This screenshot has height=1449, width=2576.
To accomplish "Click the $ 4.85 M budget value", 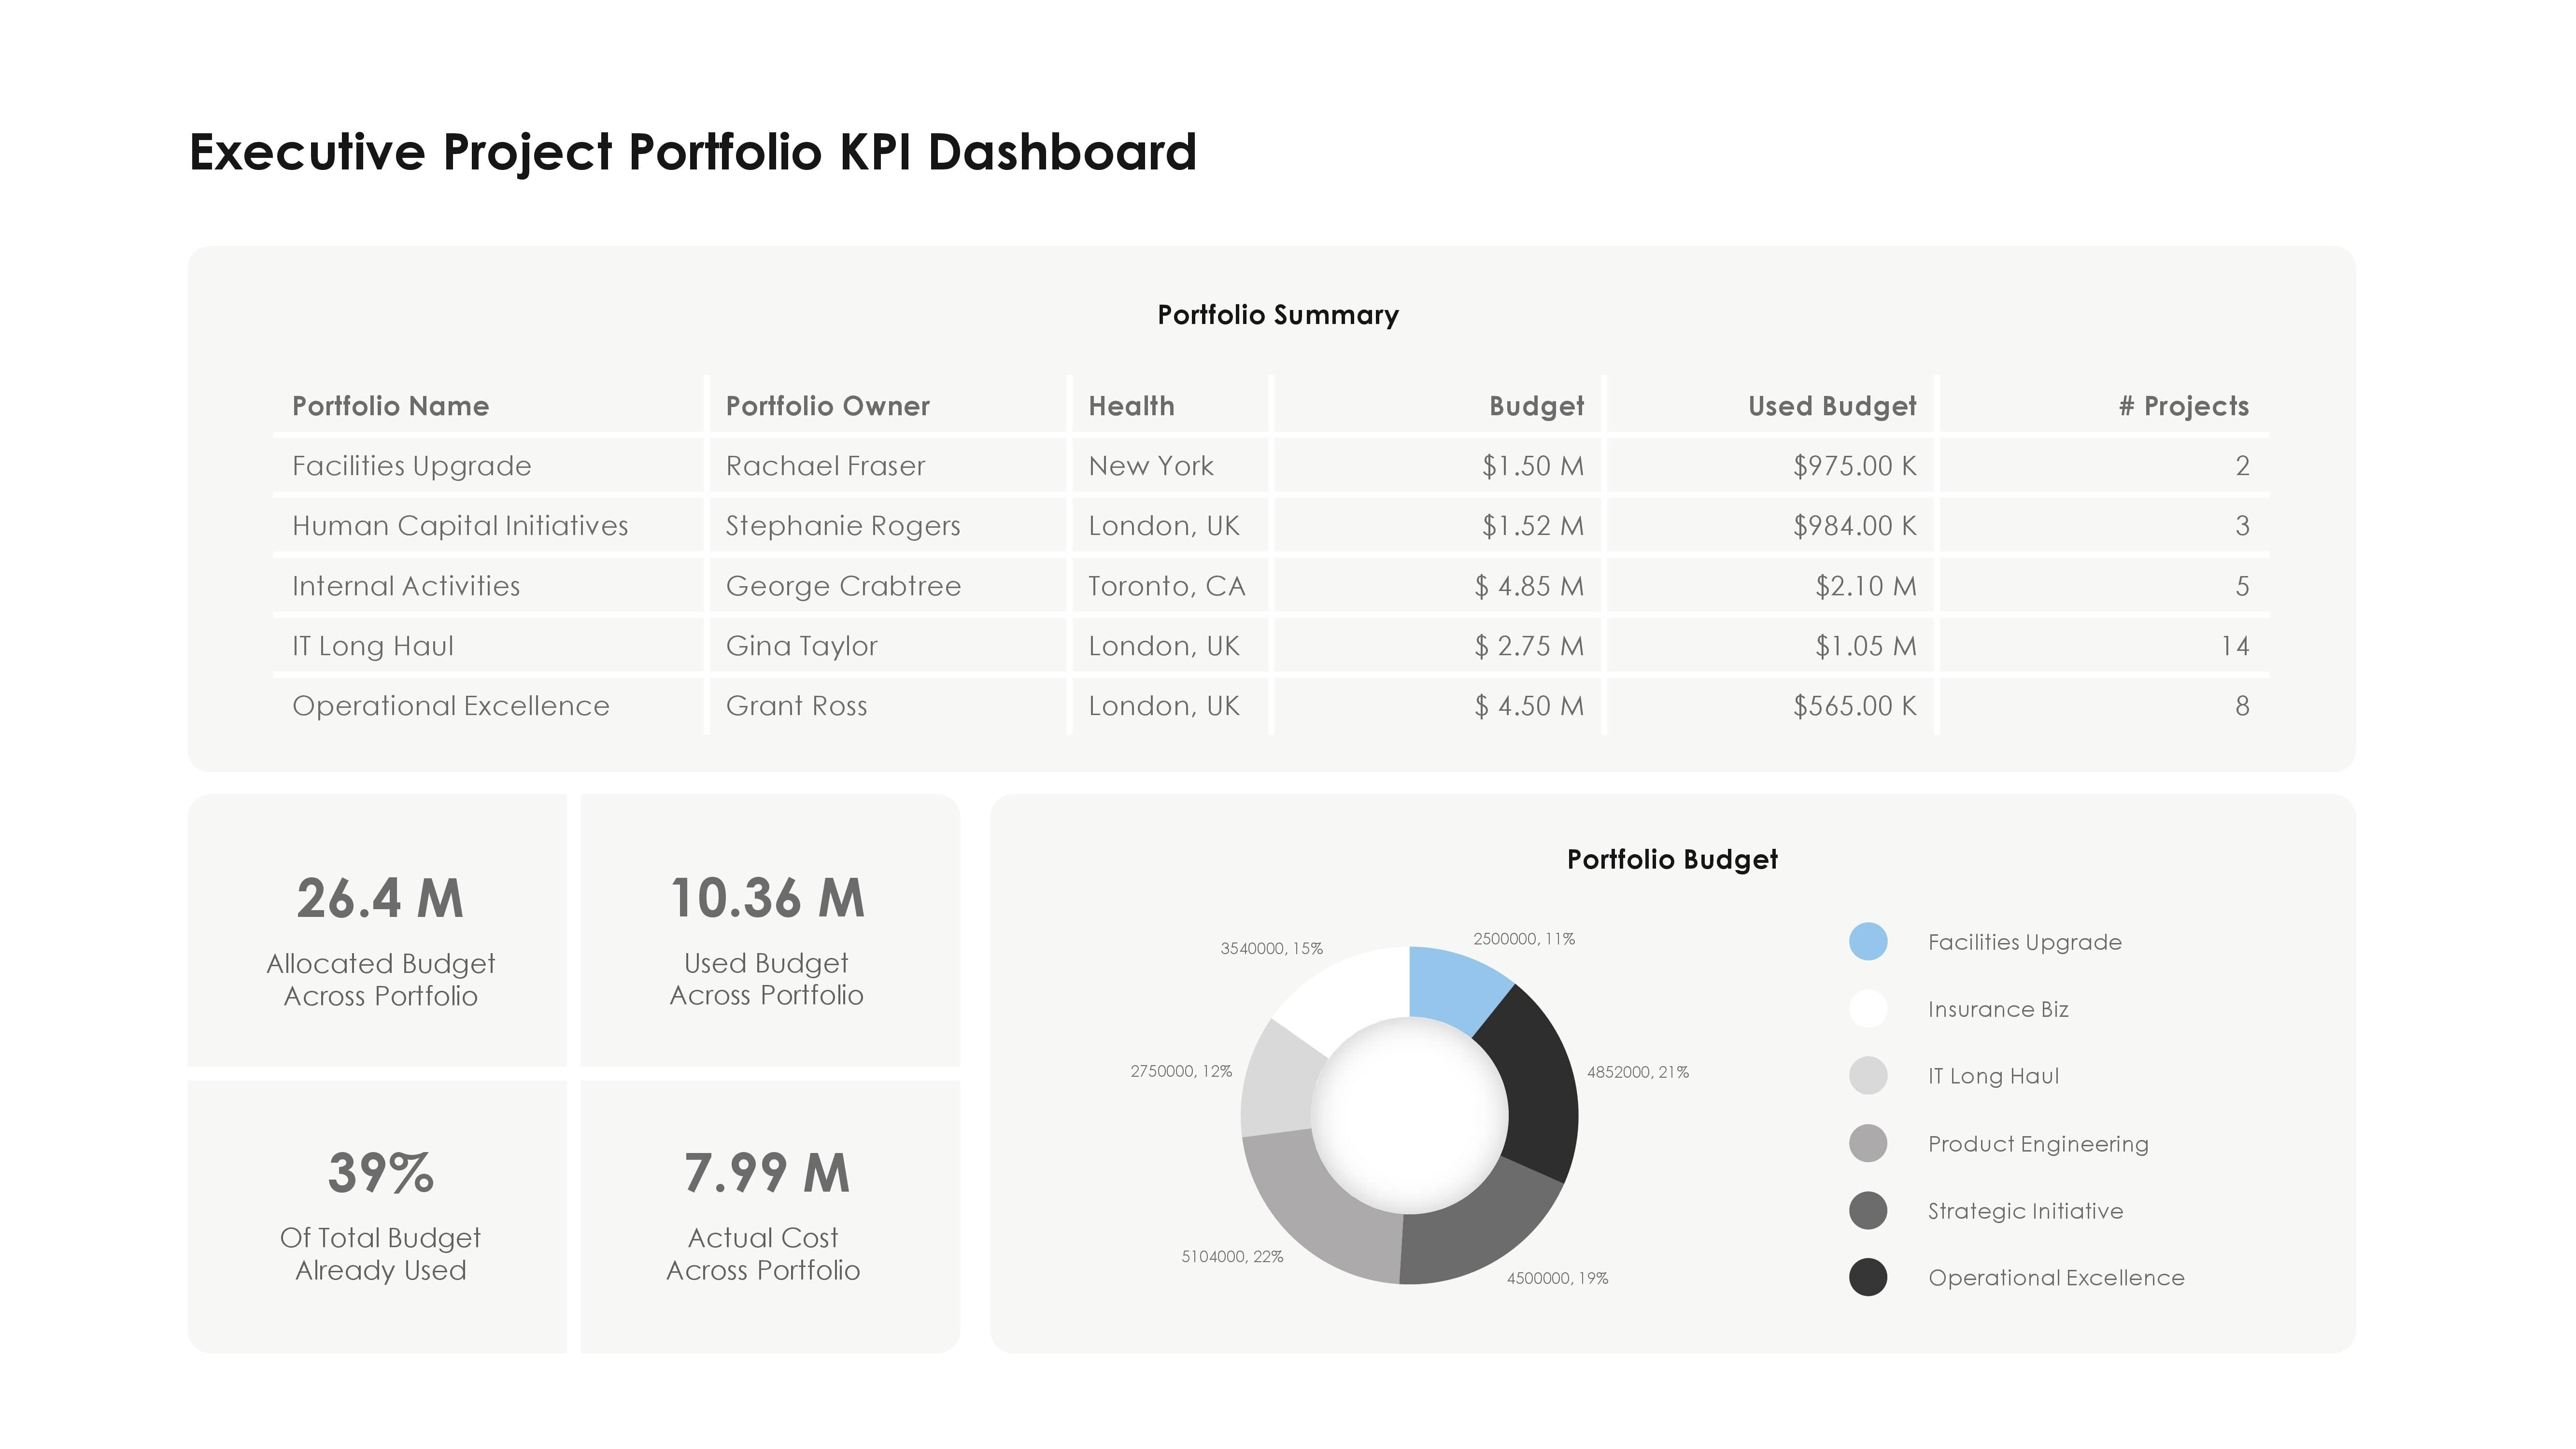I will [1529, 586].
